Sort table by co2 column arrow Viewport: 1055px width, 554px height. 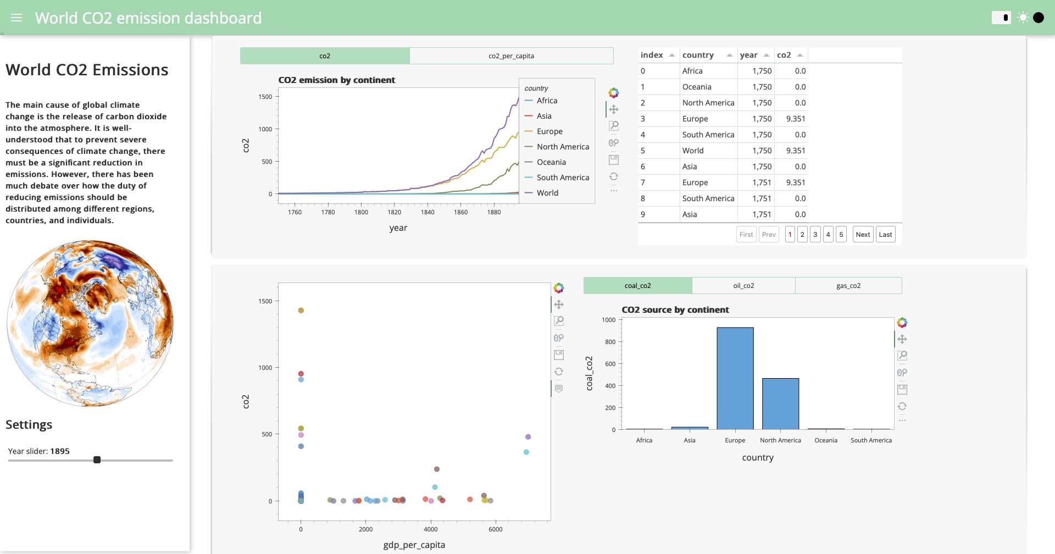point(799,55)
